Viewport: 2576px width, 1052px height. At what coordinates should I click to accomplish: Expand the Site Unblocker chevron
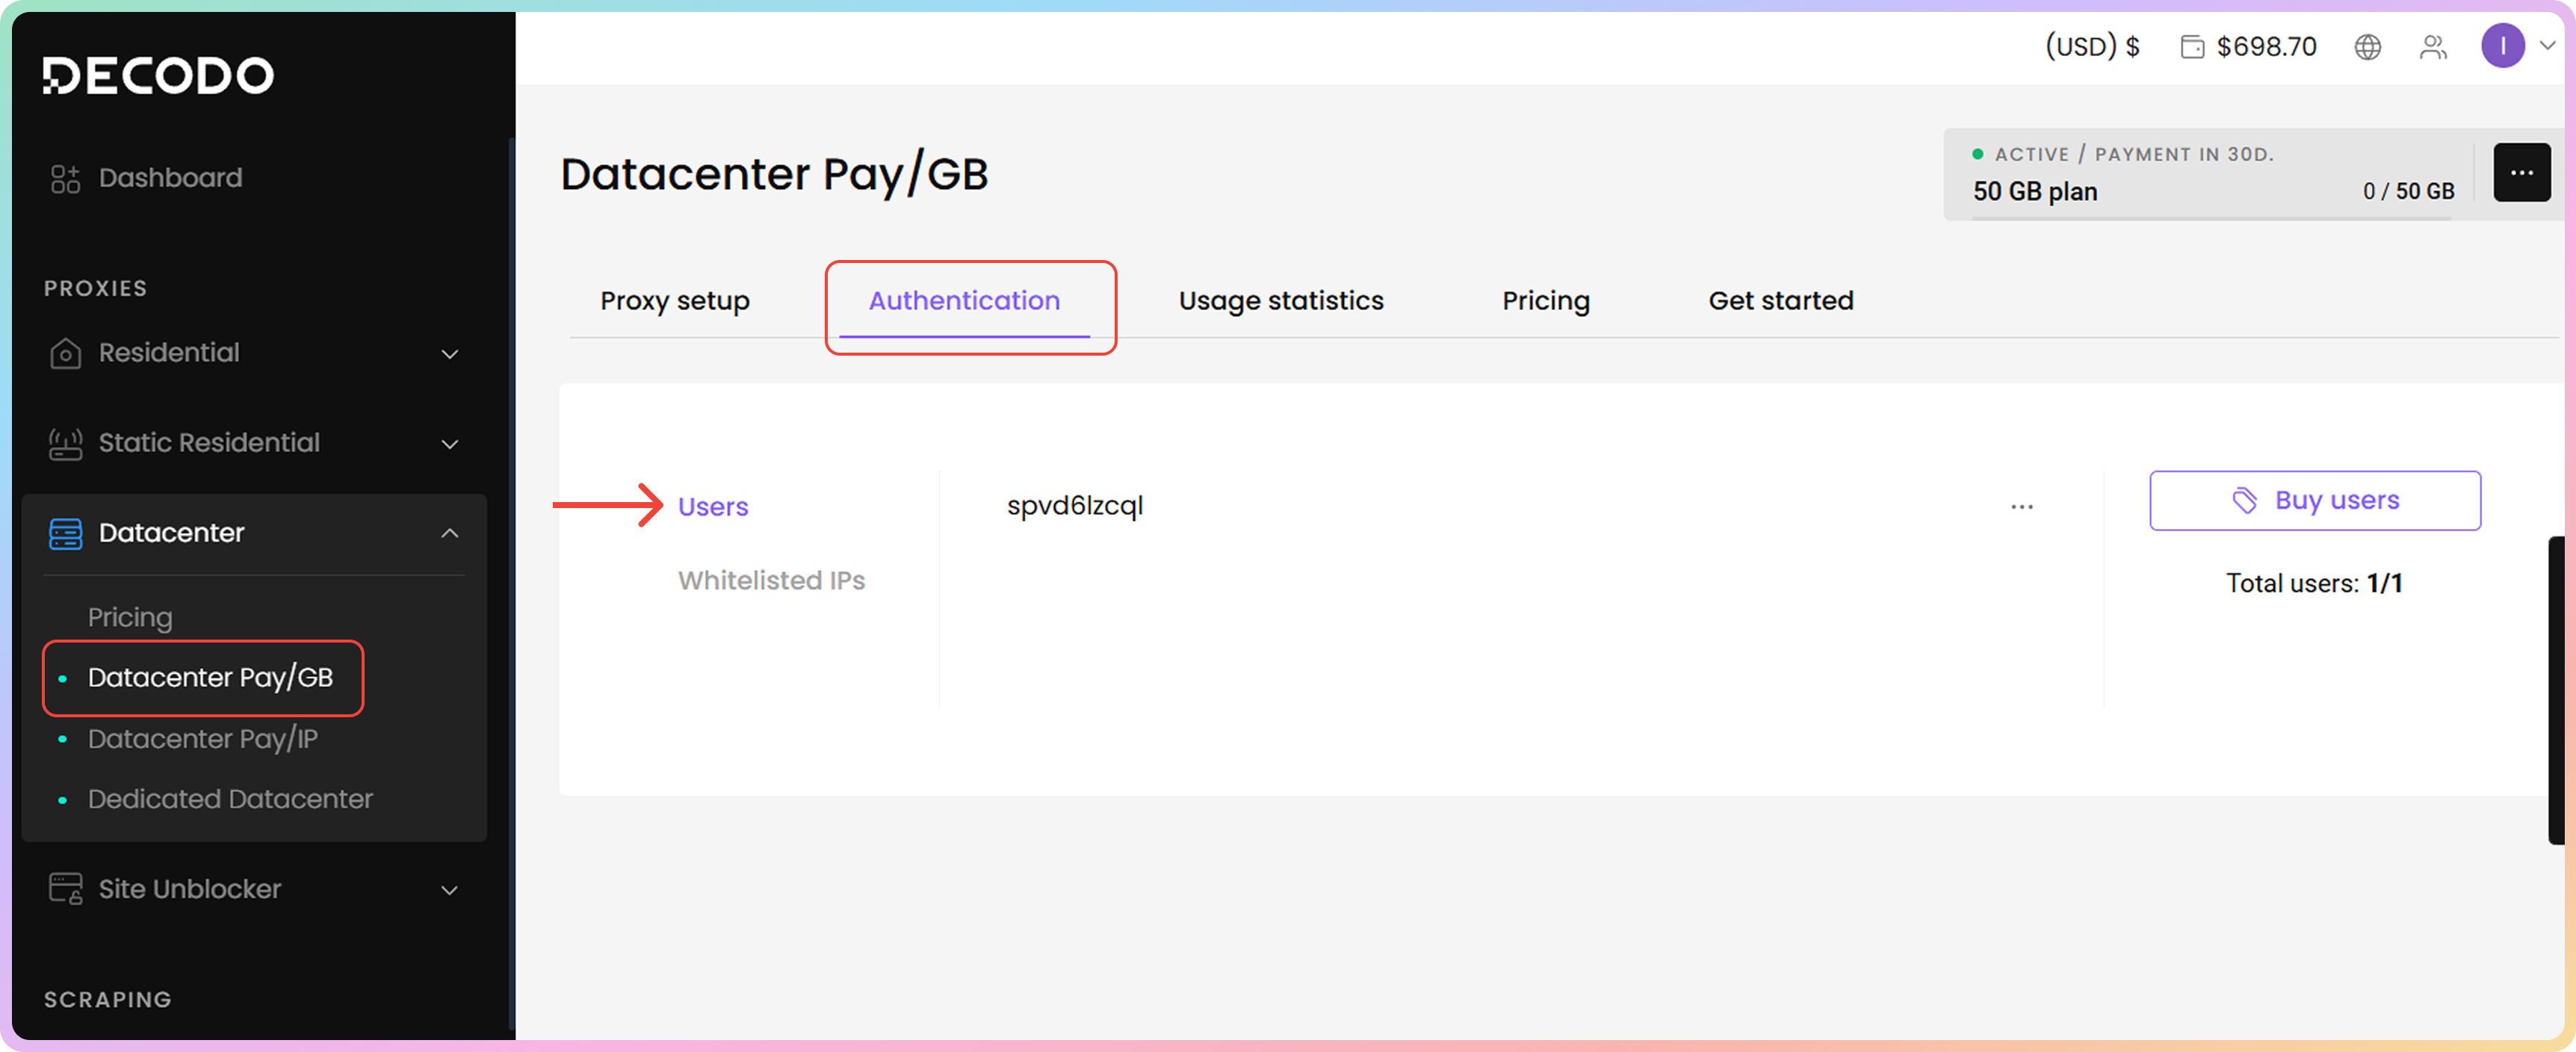450,890
